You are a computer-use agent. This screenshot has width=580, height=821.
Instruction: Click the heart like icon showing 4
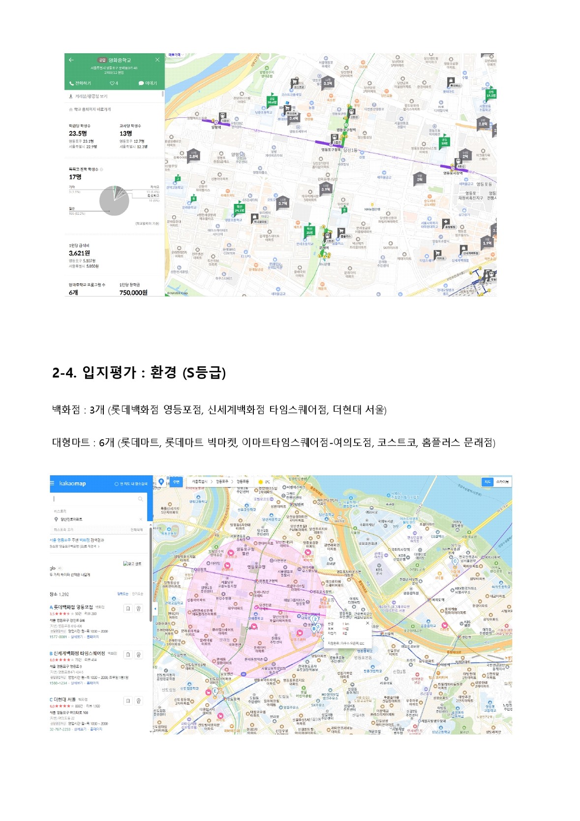(x=114, y=83)
